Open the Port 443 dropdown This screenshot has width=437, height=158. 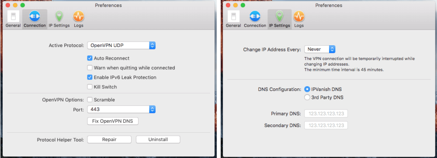coord(121,109)
